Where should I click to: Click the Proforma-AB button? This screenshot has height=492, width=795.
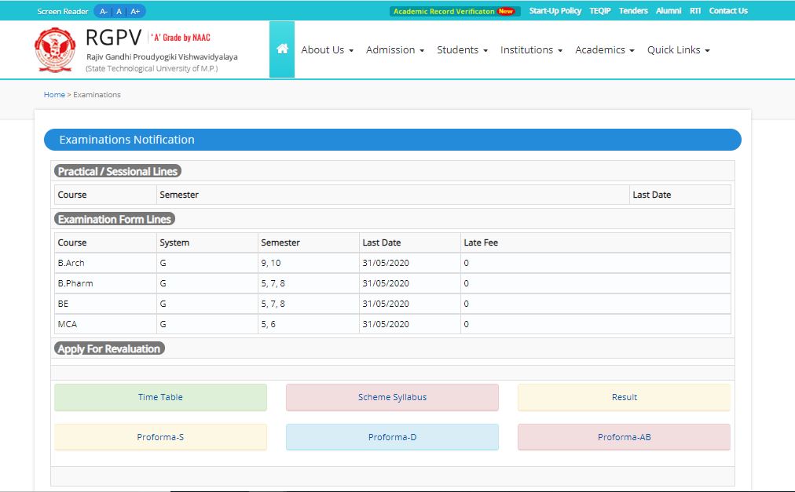coord(624,437)
